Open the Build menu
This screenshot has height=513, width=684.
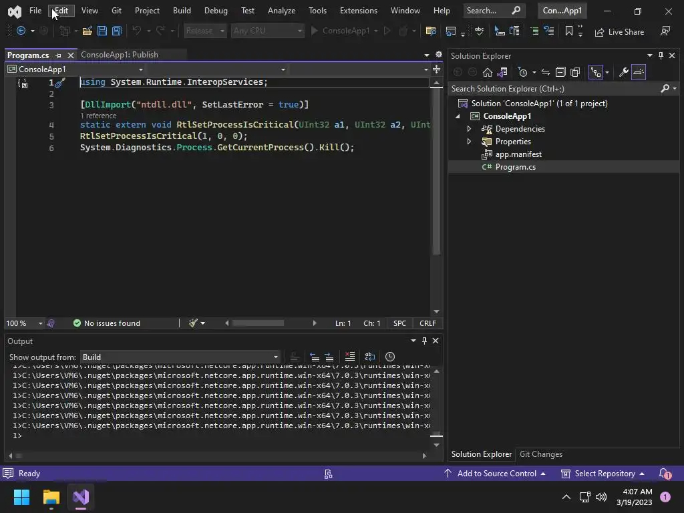(x=182, y=11)
